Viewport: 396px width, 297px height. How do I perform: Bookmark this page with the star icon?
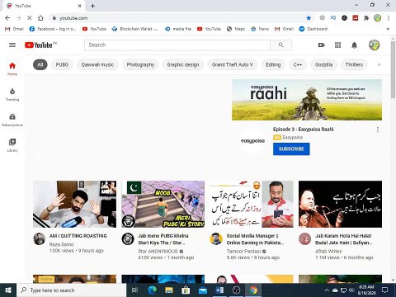309,18
